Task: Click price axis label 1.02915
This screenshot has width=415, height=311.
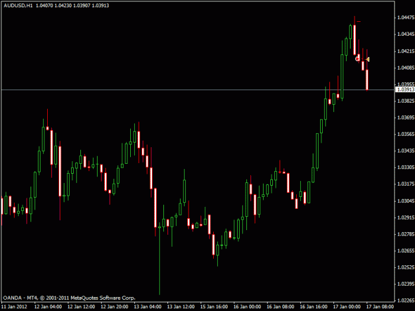Action: click(x=406, y=218)
